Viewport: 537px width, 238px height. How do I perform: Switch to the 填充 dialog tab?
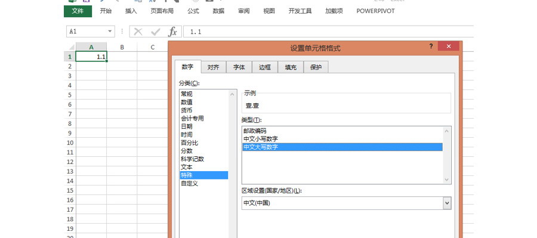click(x=291, y=67)
